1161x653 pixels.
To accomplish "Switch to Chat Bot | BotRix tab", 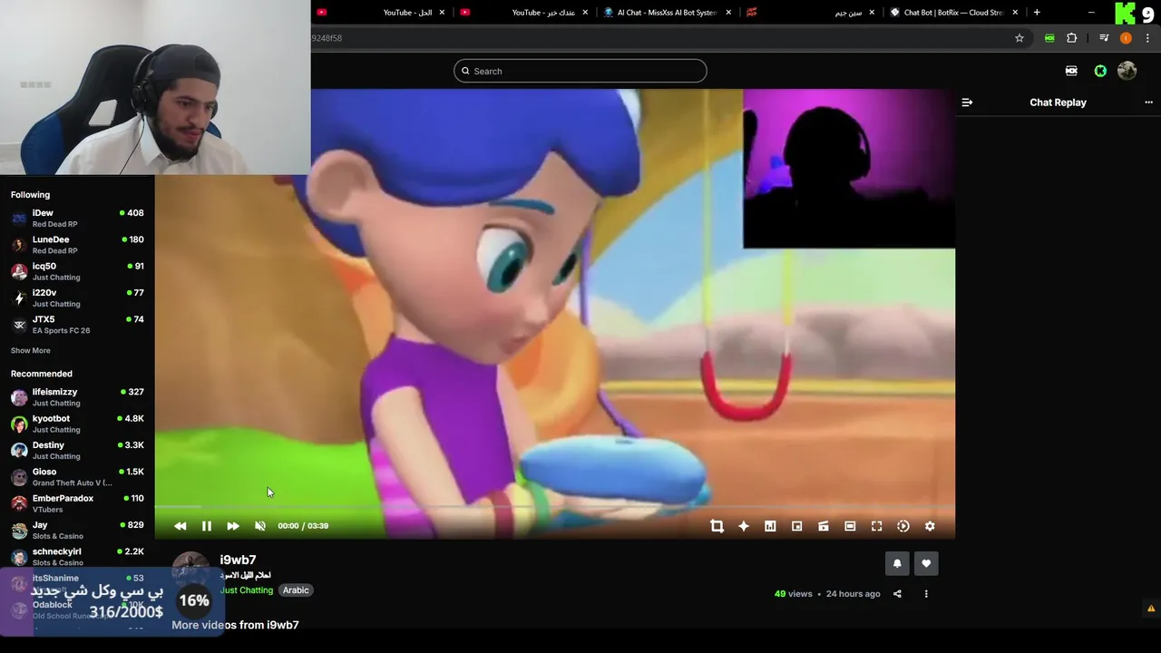I will [954, 13].
